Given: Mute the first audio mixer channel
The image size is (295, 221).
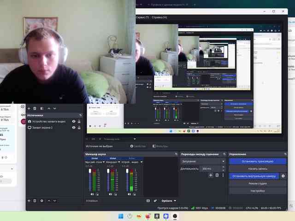Looking at the screenshot, I should point(92,194).
